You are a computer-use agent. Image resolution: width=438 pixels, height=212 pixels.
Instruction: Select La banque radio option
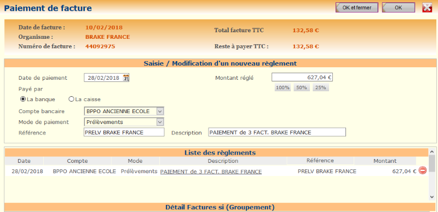click(x=23, y=99)
